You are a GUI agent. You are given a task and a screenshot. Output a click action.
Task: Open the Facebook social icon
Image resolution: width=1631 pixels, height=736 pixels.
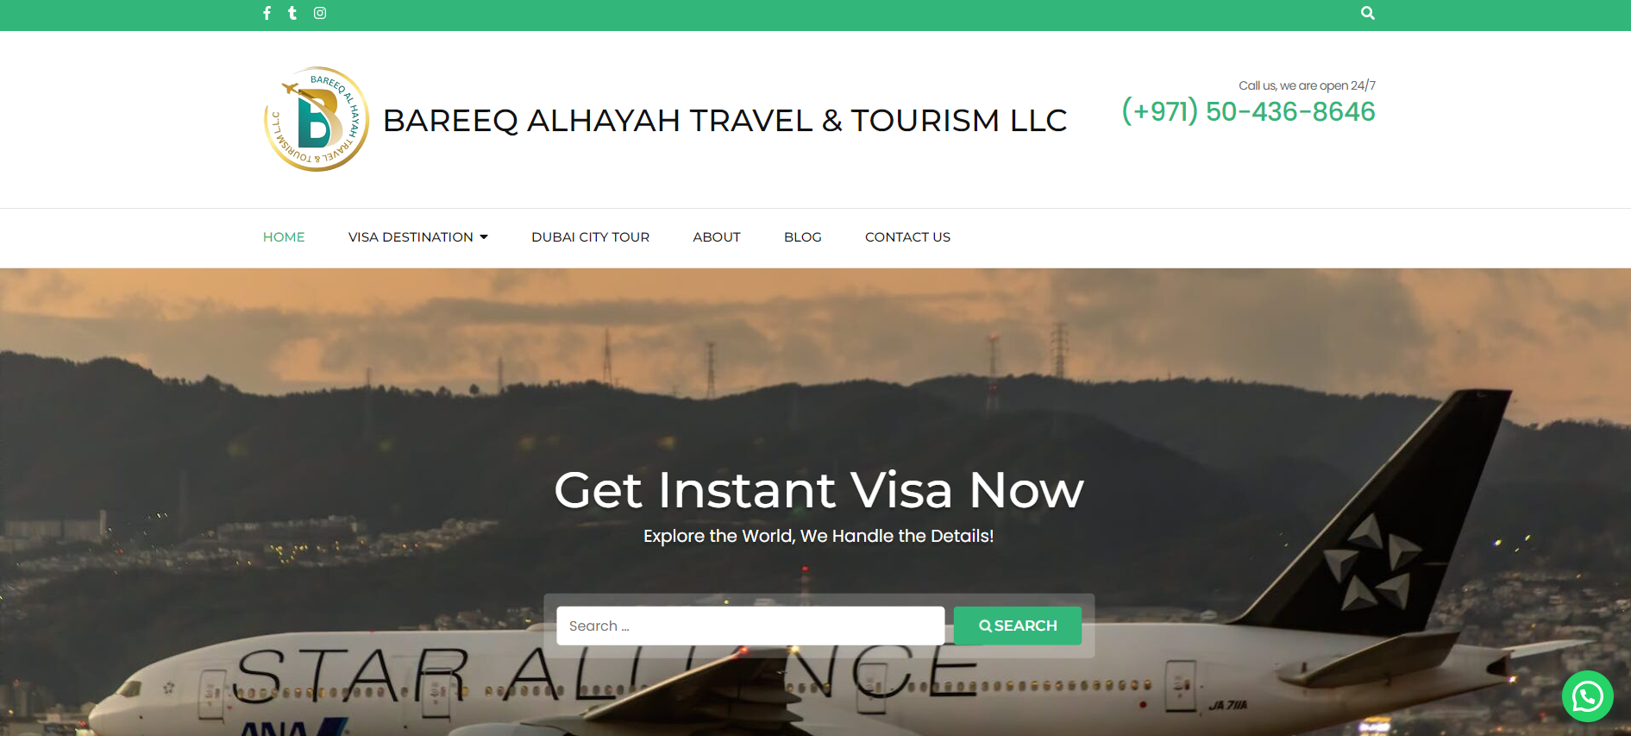[267, 13]
